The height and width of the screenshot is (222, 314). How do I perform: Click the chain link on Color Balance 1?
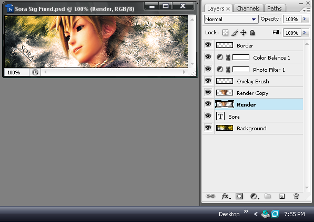pyautogui.click(x=228, y=57)
